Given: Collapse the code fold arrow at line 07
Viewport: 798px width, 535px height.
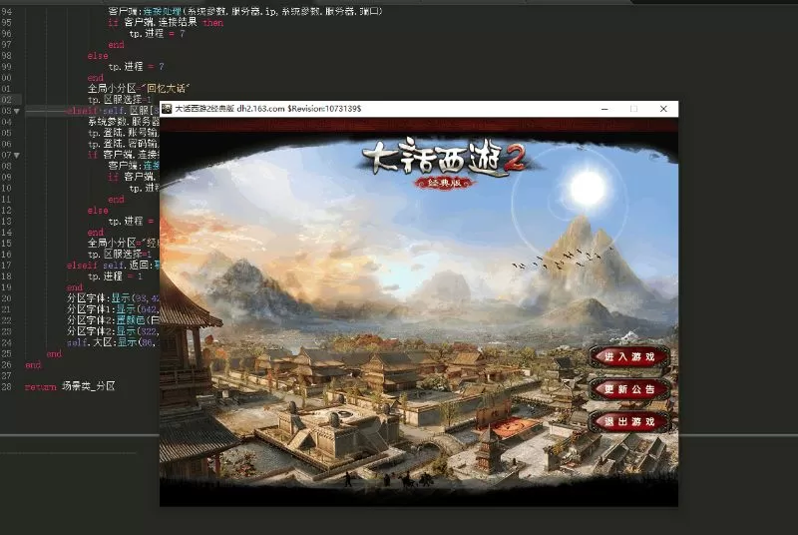Looking at the screenshot, I should click(x=17, y=155).
